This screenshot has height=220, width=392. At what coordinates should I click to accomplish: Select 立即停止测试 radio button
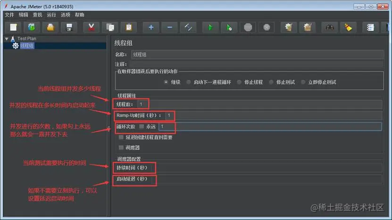303,82
